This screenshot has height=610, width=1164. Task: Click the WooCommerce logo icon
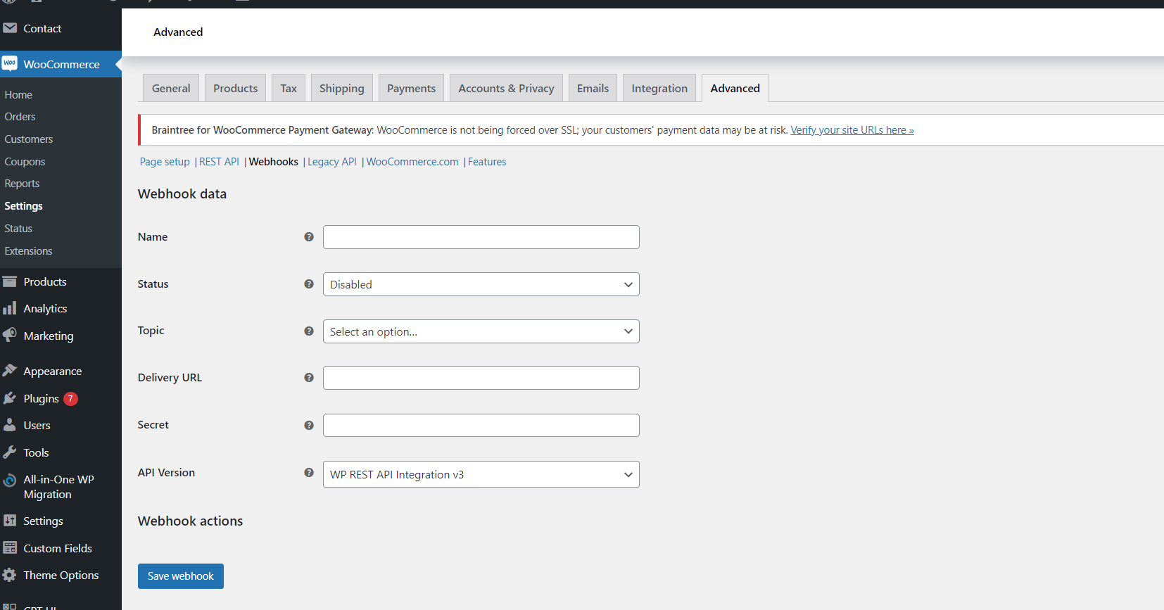(10, 63)
